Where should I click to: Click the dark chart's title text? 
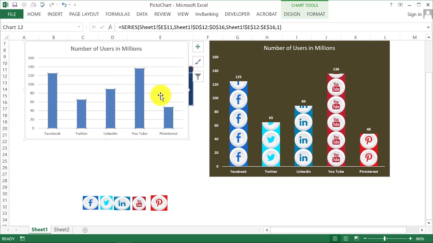[x=299, y=48]
